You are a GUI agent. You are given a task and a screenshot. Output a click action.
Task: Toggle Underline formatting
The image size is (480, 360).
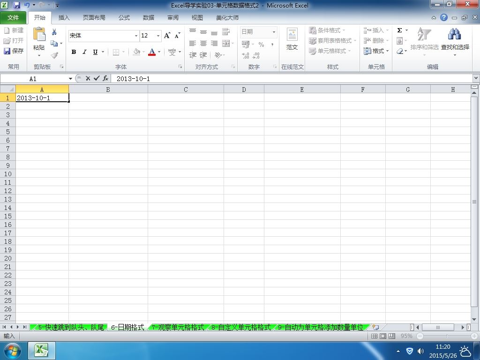(x=95, y=52)
